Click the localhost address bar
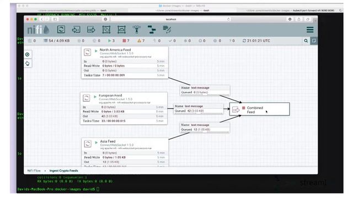Screen dimensions: 353x198 coord(171,19)
